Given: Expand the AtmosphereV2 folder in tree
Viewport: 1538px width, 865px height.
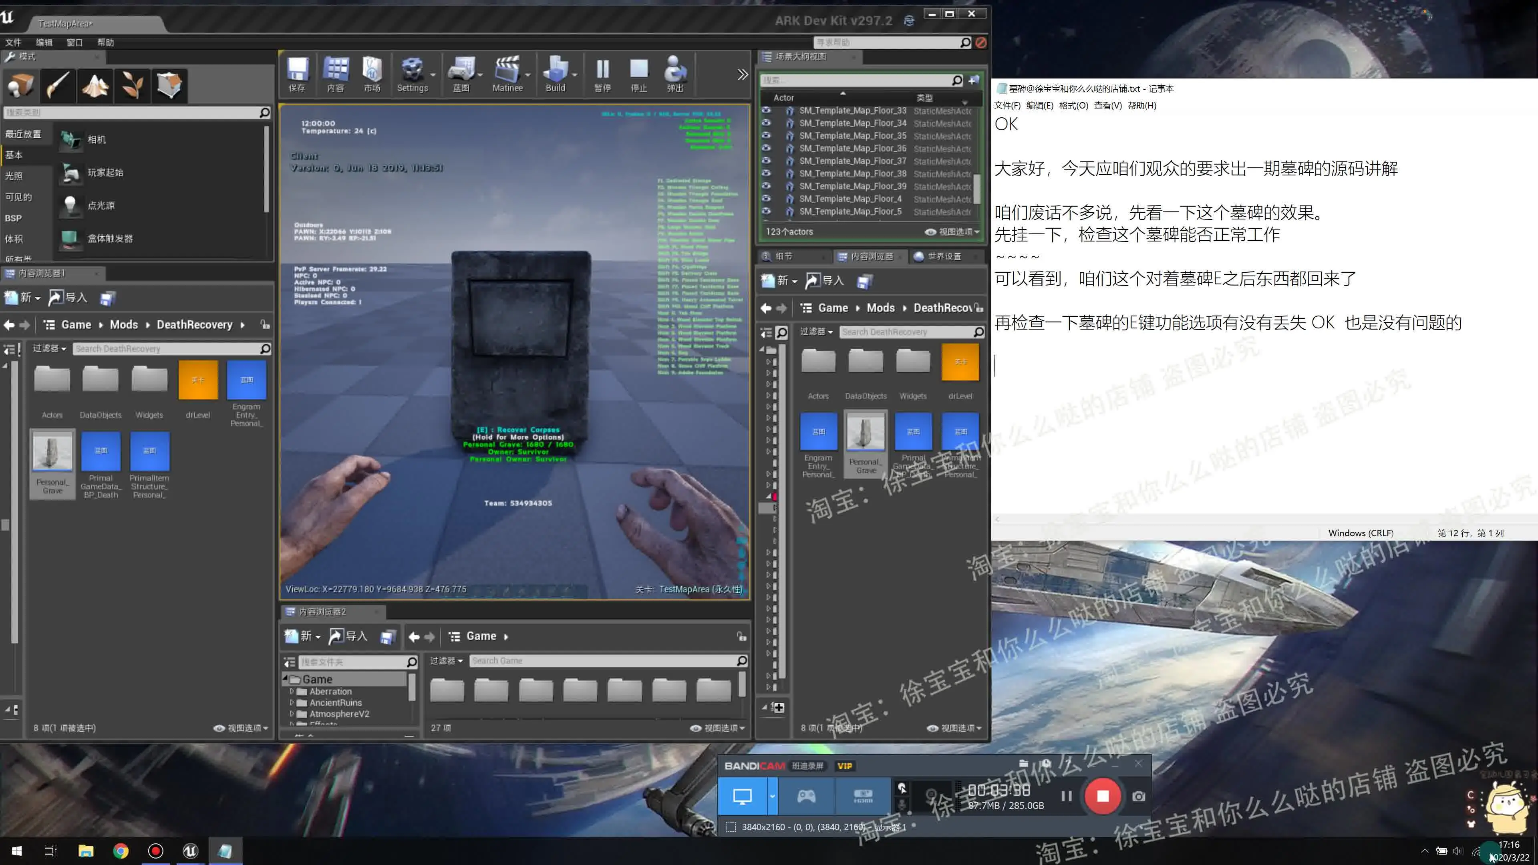Looking at the screenshot, I should click(292, 714).
